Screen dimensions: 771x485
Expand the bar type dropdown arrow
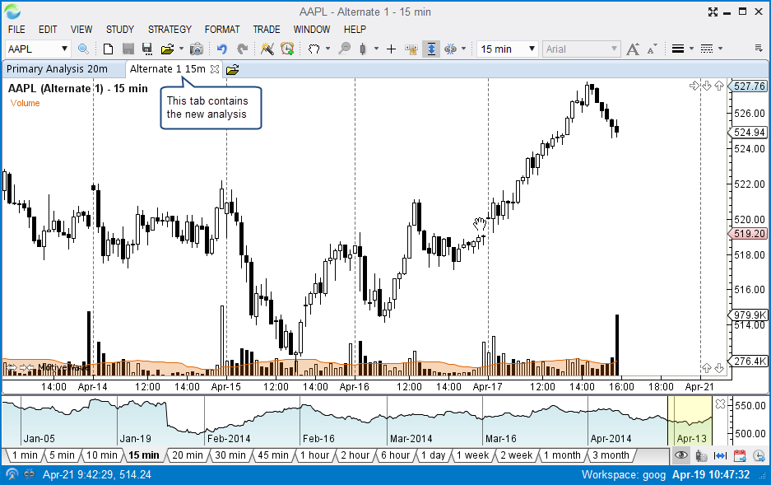pyautogui.click(x=376, y=49)
